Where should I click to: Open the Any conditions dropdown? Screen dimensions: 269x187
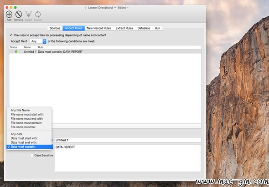(x=38, y=41)
